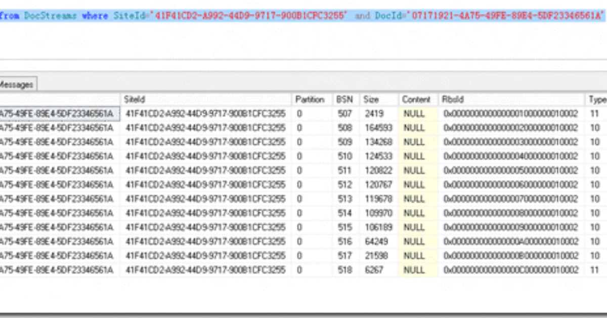Viewport: 607px width, 318px height.
Task: Switch to the Messages tab
Action: (x=16, y=85)
